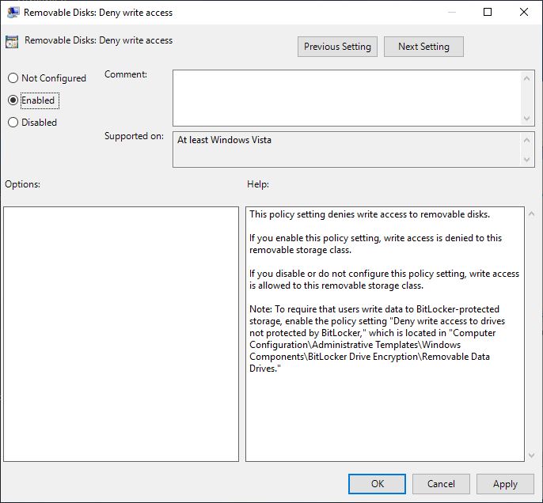Viewport: 543px width, 503px height.
Task: Click the Help pane scroll up arrow
Action: pyautogui.click(x=531, y=214)
